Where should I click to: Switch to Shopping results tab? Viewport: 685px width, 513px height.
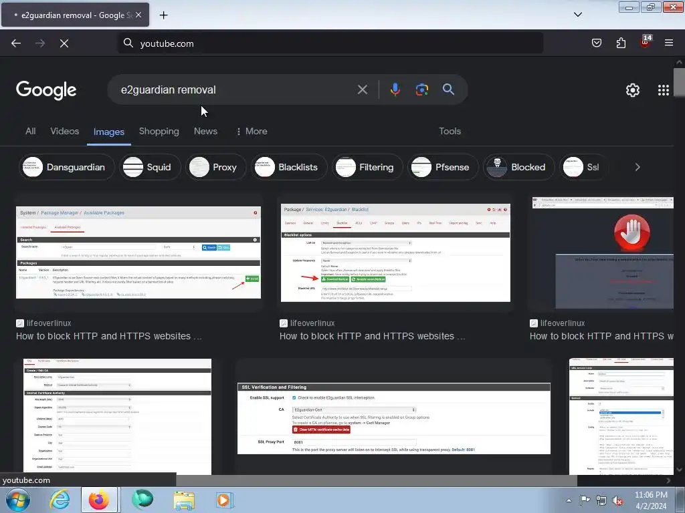pos(159,132)
